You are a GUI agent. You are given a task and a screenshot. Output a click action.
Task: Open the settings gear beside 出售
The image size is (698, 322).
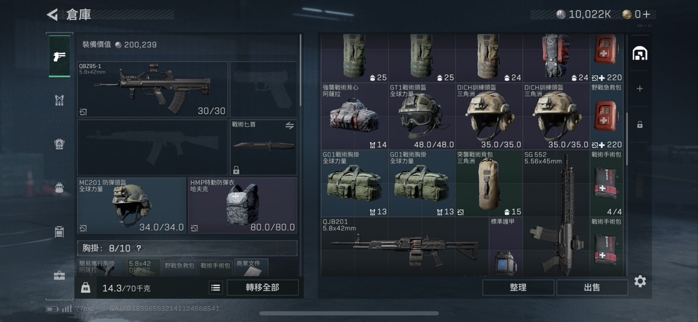(x=640, y=281)
